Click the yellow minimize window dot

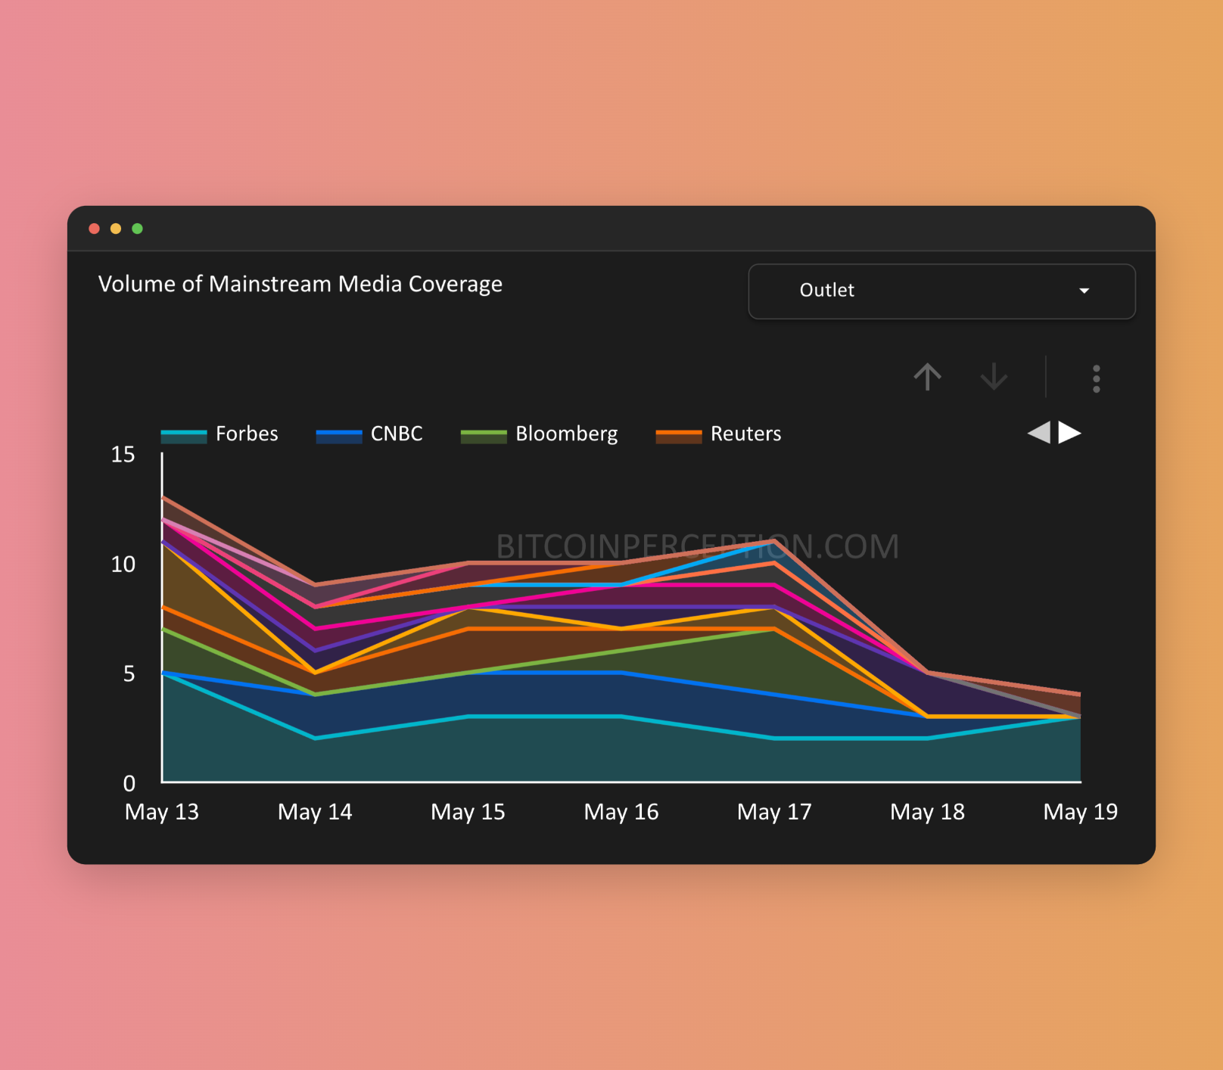116,229
